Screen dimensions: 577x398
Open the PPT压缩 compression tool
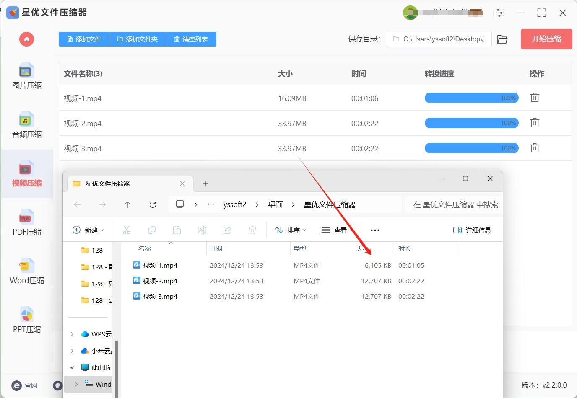(27, 320)
